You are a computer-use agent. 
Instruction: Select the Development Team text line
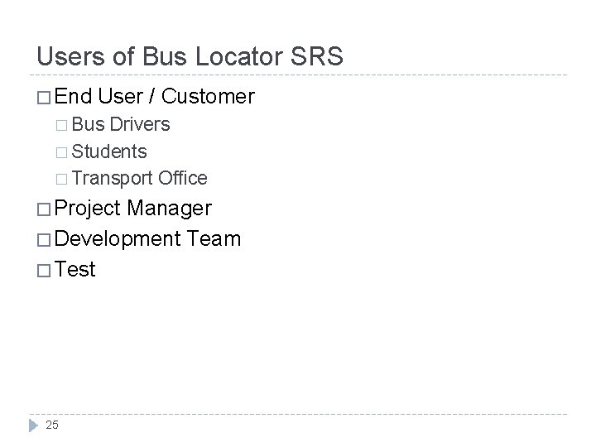pos(149,239)
